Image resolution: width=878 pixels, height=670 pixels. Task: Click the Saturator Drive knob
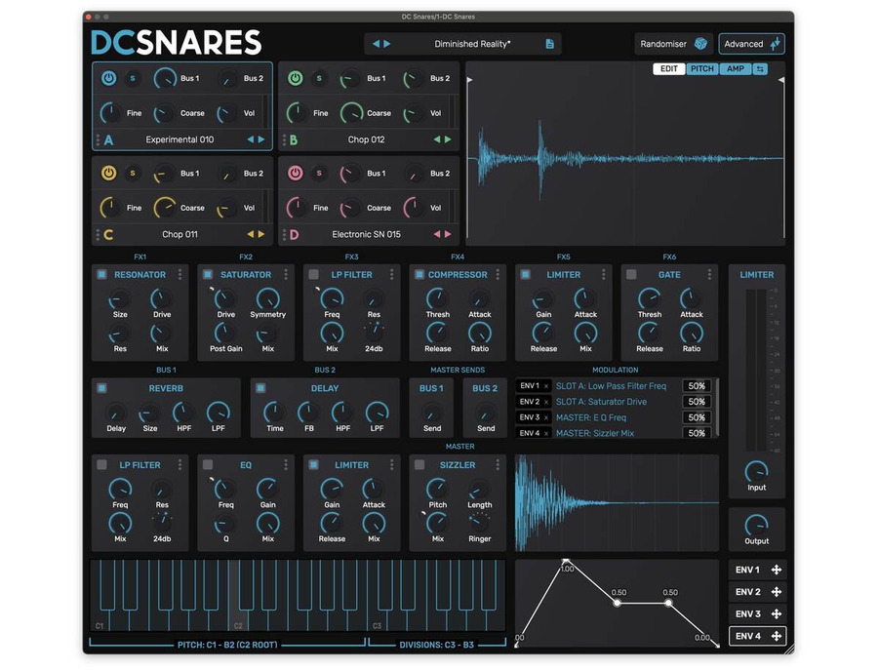pyautogui.click(x=225, y=299)
